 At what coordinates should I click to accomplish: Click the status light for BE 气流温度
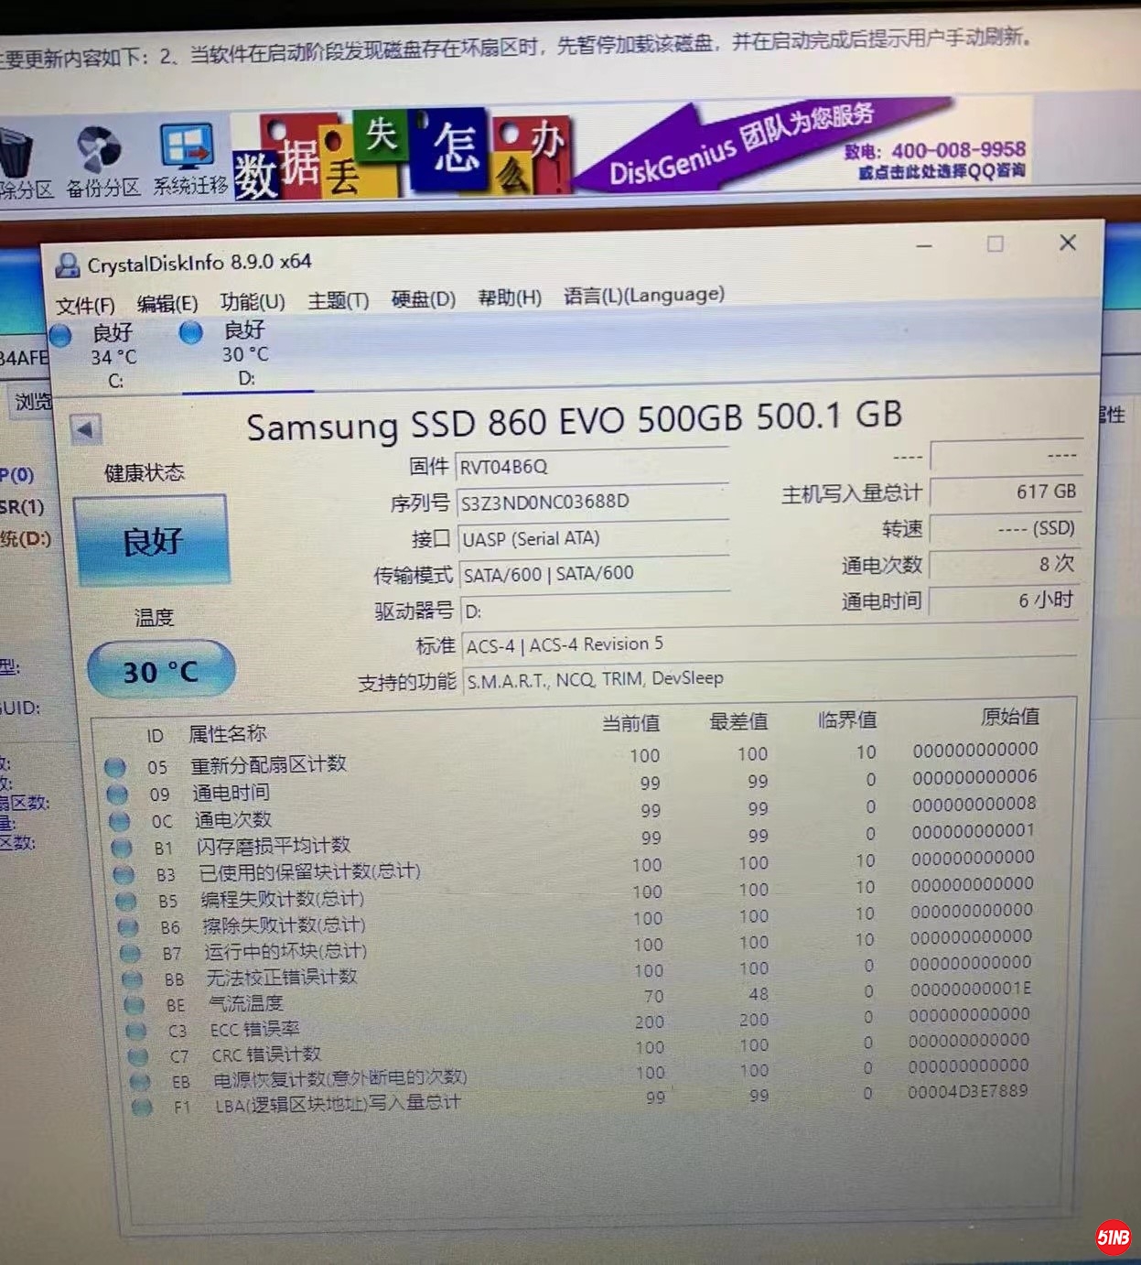(x=135, y=1007)
